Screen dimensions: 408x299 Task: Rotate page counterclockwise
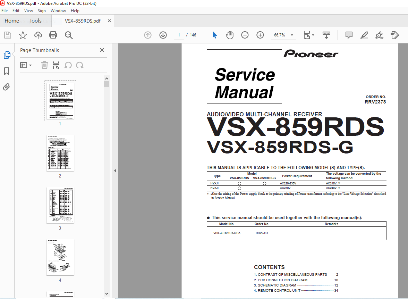point(68,65)
